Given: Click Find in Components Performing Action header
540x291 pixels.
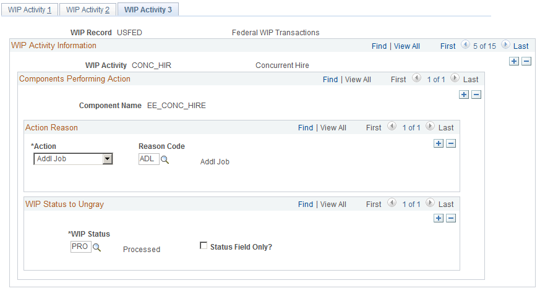Looking at the screenshot, I should click(x=330, y=80).
